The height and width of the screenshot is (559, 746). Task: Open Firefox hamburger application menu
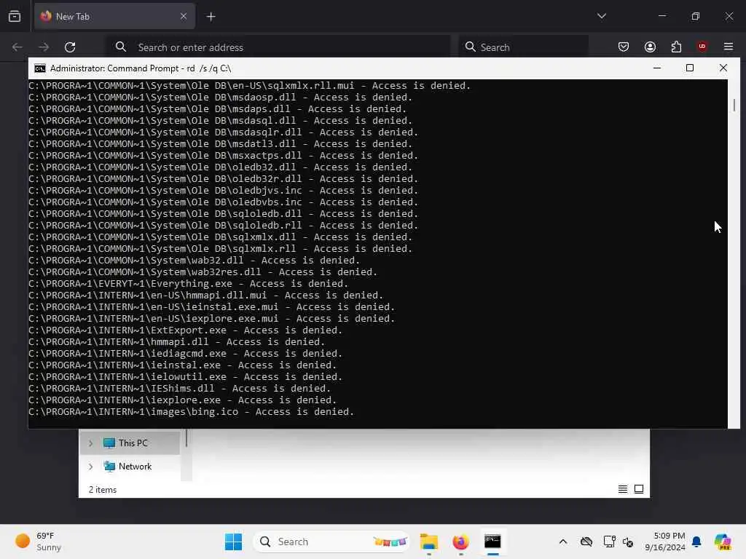729,47
